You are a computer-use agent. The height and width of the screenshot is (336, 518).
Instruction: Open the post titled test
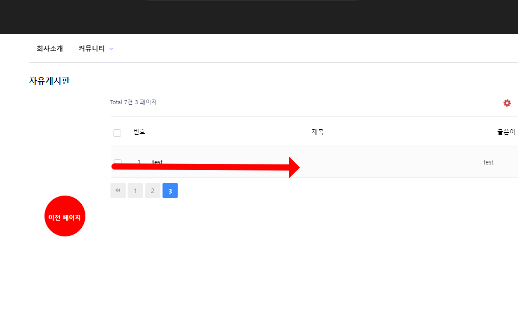tap(157, 161)
